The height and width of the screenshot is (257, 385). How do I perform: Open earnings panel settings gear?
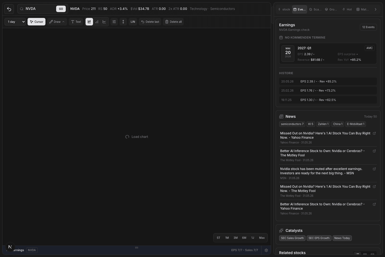pyautogui.click(x=266, y=250)
